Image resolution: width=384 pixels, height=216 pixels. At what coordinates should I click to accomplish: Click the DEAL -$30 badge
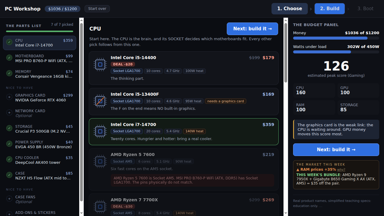coord(123,206)
